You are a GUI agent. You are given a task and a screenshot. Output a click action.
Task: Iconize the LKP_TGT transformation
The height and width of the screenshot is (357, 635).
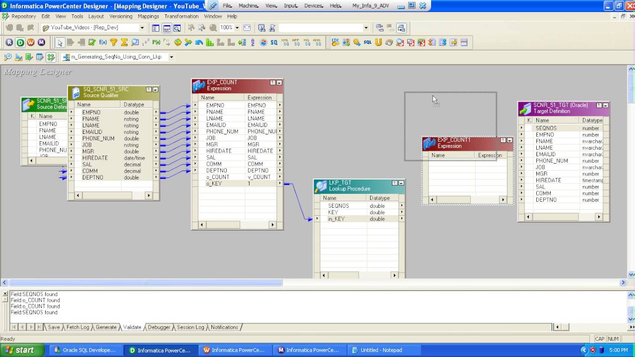(x=401, y=183)
